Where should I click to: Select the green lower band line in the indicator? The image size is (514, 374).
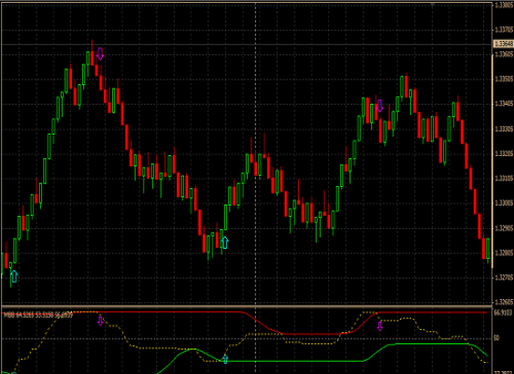click(295, 361)
